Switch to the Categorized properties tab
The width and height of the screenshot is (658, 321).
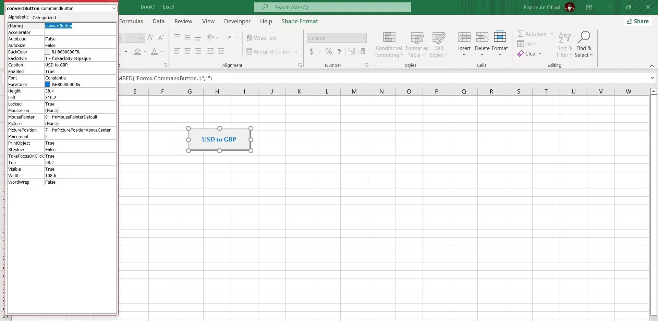click(44, 17)
